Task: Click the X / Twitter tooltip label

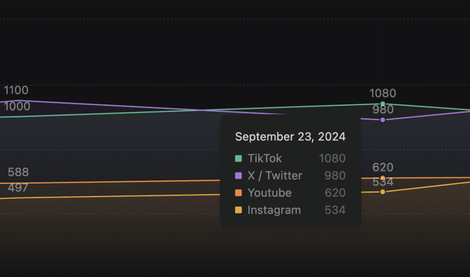Action: pos(275,175)
